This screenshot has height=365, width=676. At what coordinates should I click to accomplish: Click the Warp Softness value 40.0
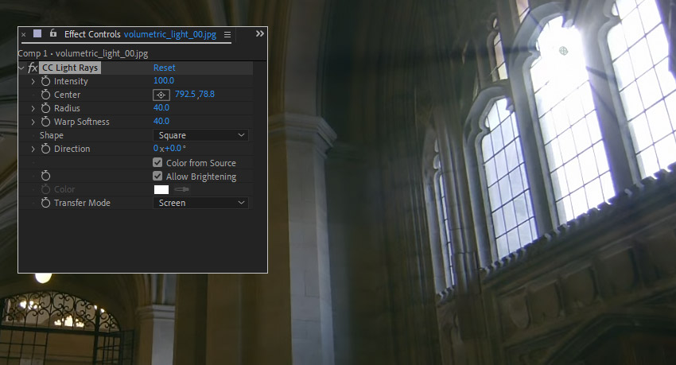click(161, 121)
